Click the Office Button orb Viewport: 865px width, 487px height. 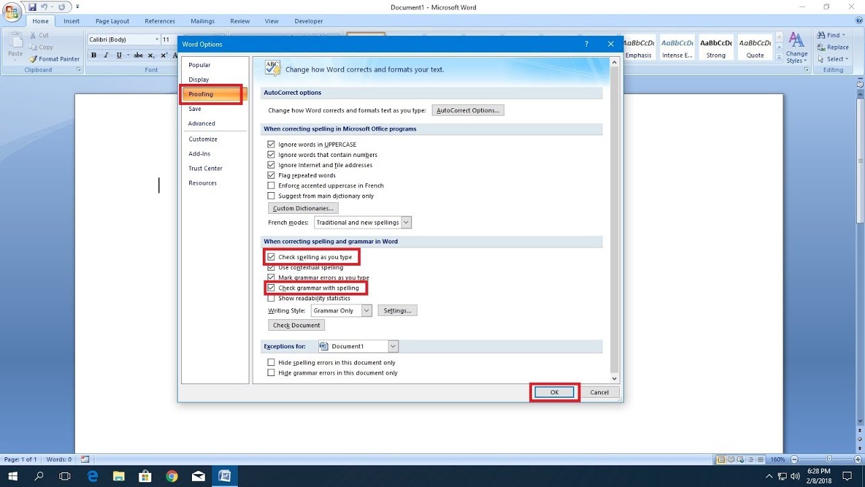pos(13,13)
